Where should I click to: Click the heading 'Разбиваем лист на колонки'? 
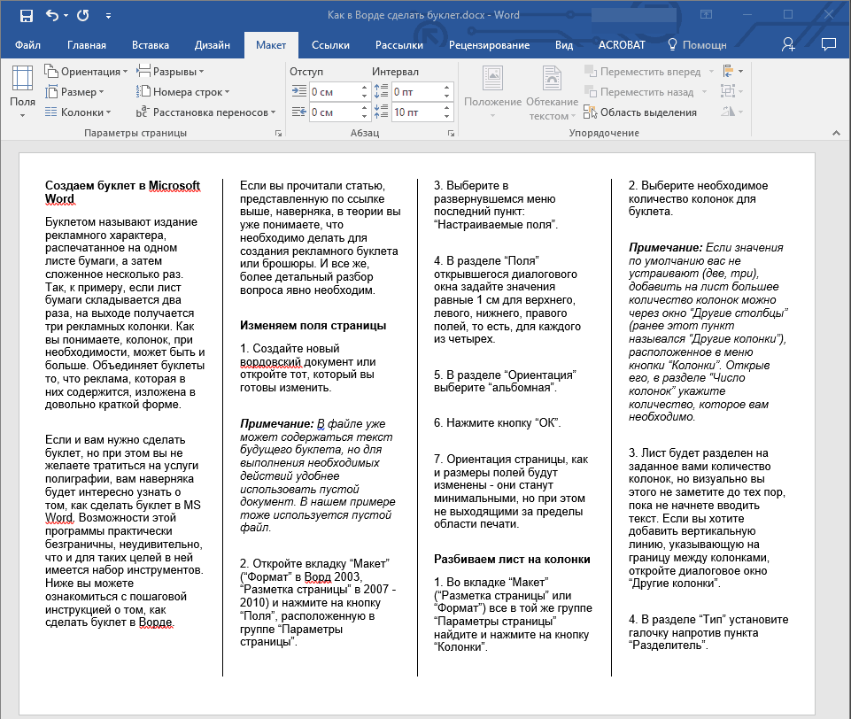(512, 560)
